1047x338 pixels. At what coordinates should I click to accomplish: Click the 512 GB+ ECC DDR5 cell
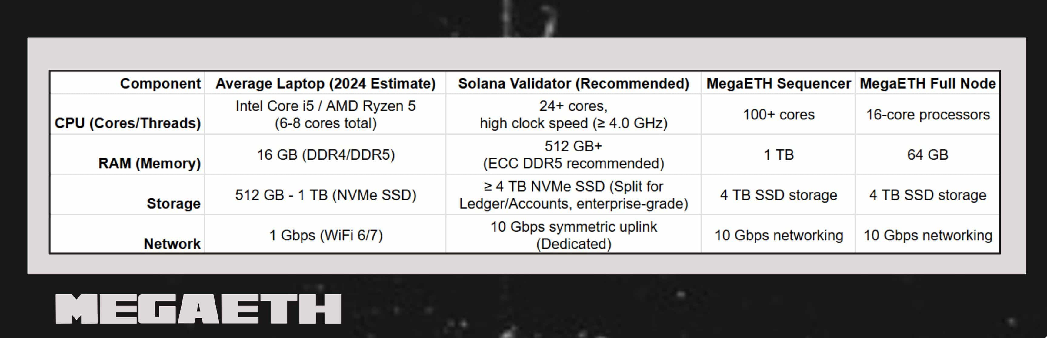pyautogui.click(x=573, y=155)
